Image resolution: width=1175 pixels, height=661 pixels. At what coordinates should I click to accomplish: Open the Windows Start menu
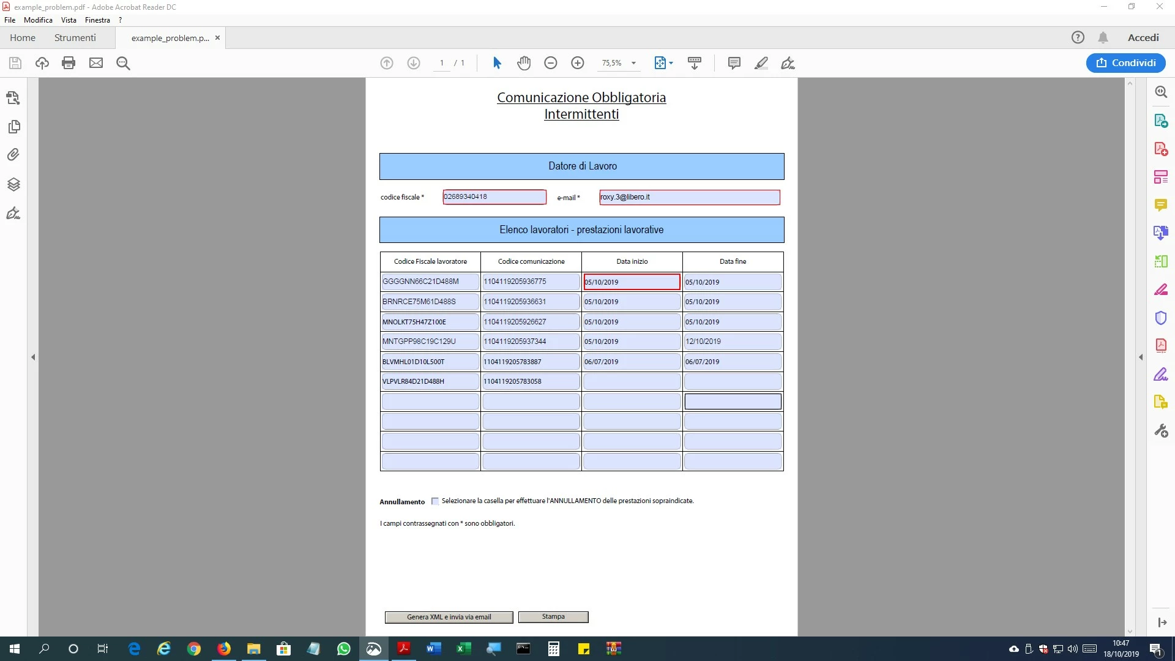click(15, 649)
